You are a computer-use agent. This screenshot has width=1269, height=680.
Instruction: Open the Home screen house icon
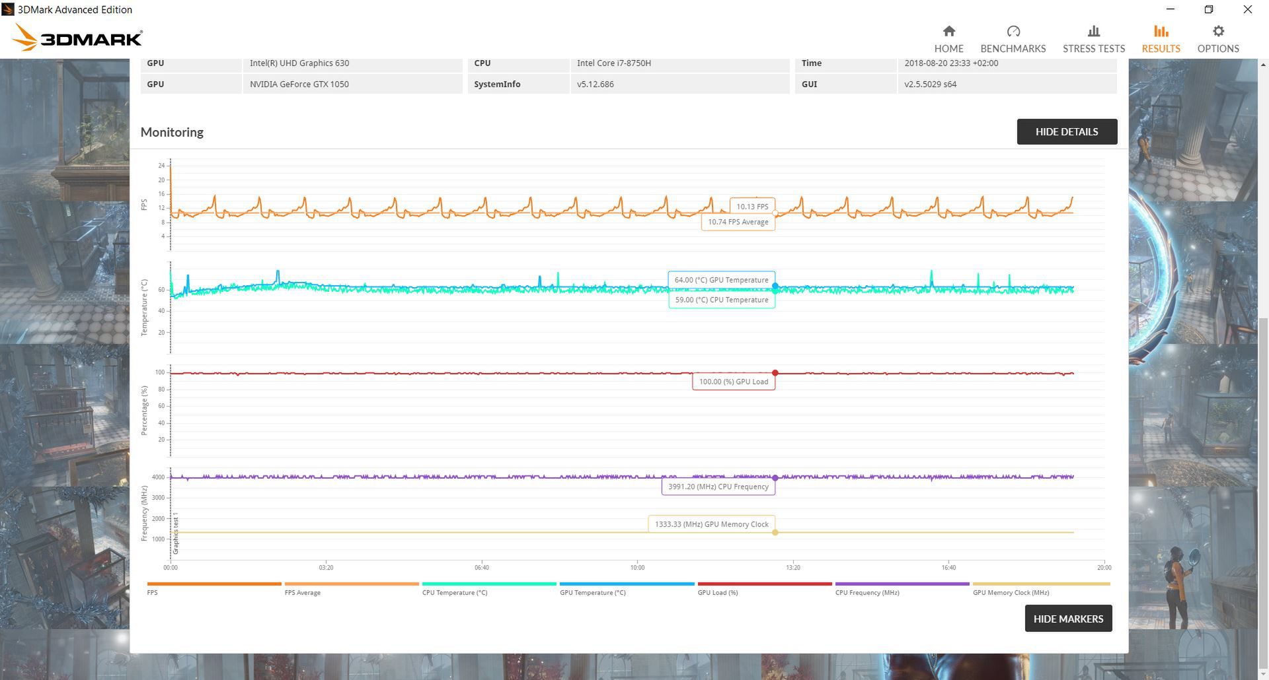[948, 31]
